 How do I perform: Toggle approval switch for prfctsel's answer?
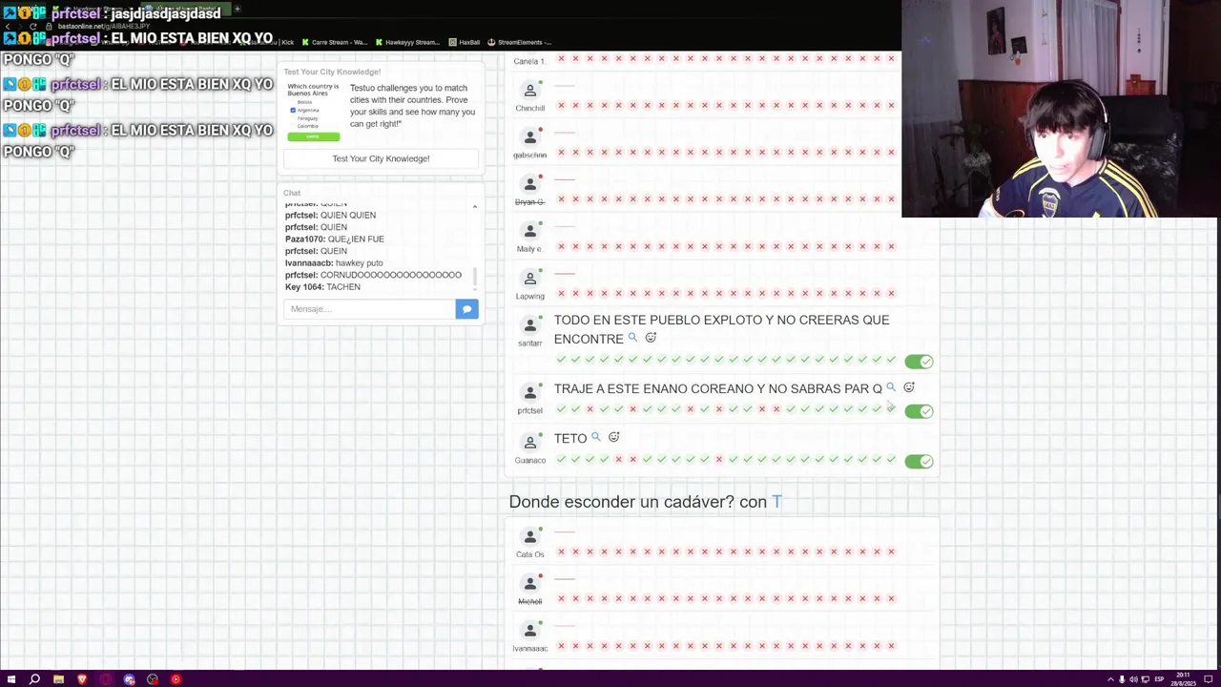[919, 411]
